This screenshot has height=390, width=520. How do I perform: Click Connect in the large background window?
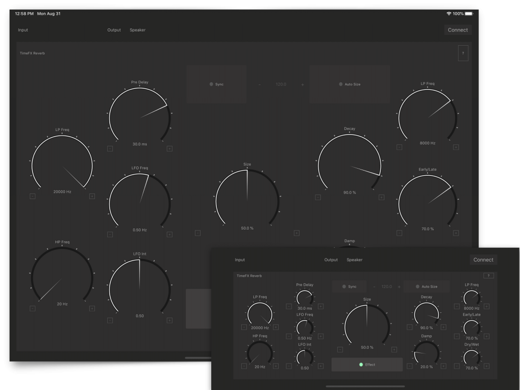pyautogui.click(x=458, y=30)
